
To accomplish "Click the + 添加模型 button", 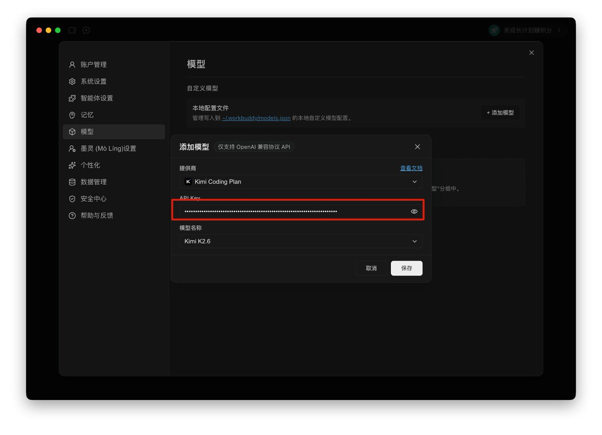I will pyautogui.click(x=500, y=113).
